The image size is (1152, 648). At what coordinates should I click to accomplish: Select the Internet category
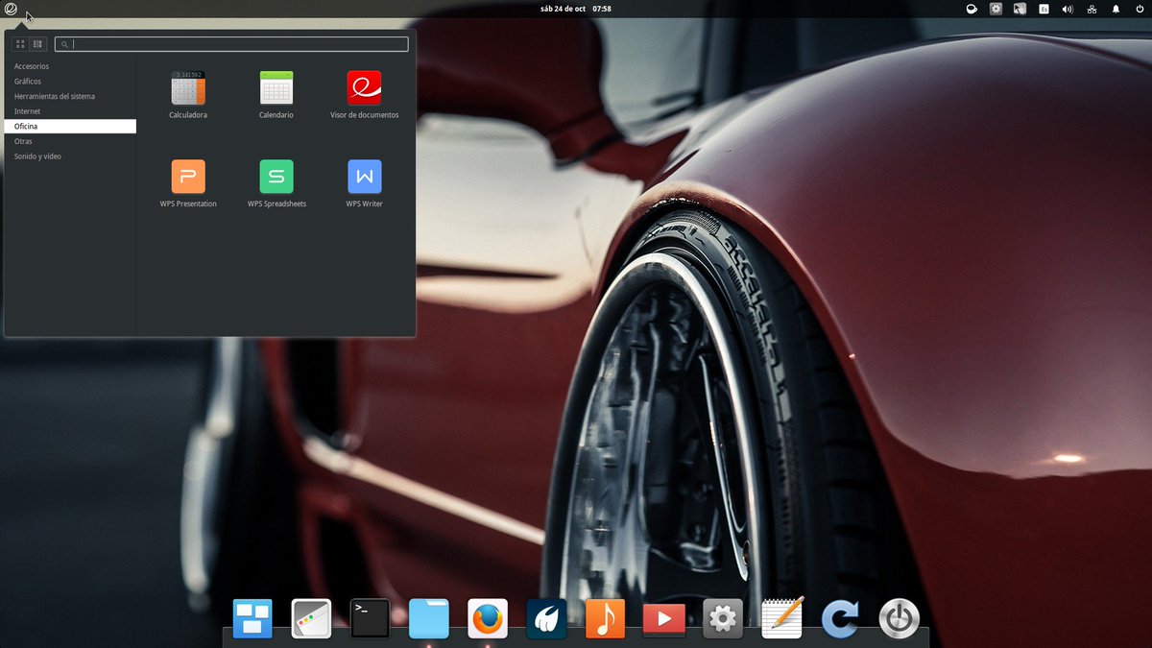70,111
